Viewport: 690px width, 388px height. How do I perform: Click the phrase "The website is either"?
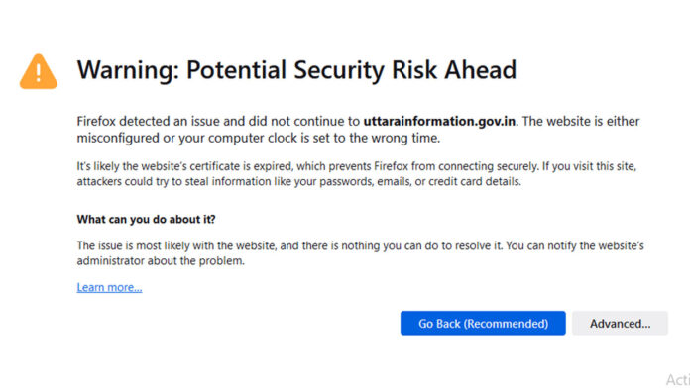click(x=581, y=121)
